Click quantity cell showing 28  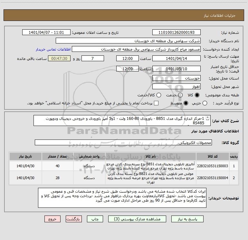click(58, 178)
